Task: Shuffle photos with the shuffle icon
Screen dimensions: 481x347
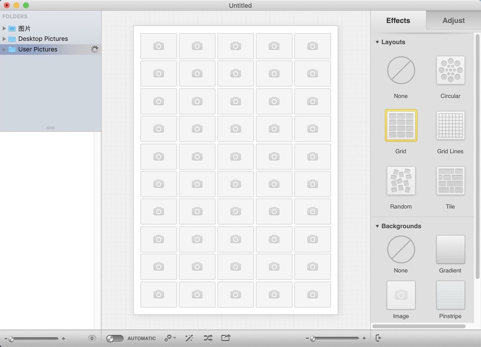Action: pyautogui.click(x=208, y=338)
